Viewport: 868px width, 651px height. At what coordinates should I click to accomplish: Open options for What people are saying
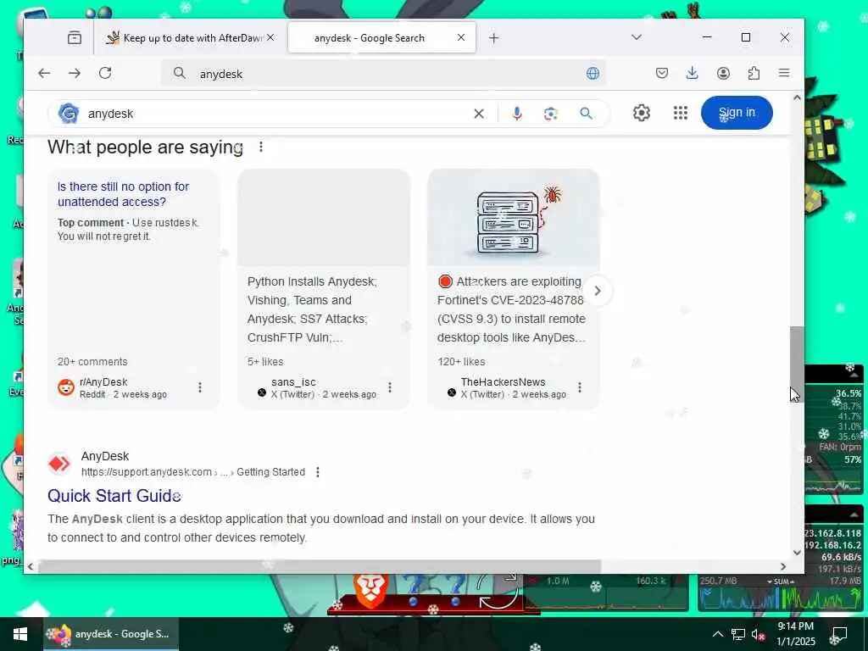click(261, 147)
